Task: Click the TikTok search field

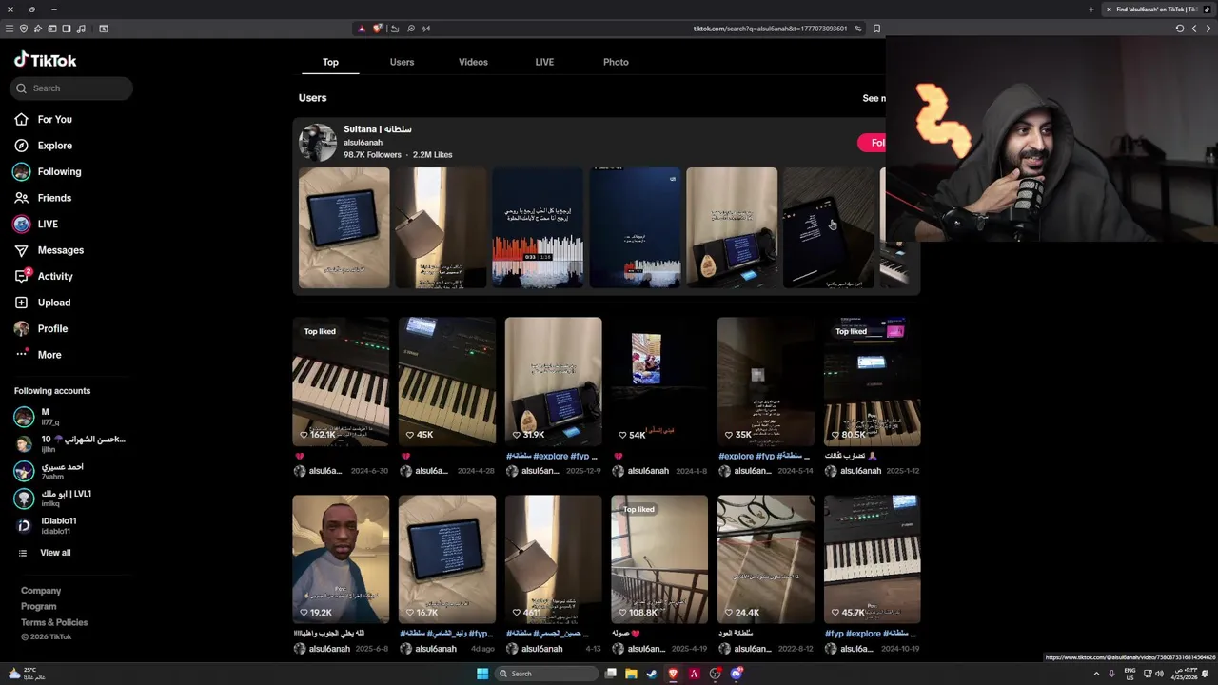Action: [71, 88]
